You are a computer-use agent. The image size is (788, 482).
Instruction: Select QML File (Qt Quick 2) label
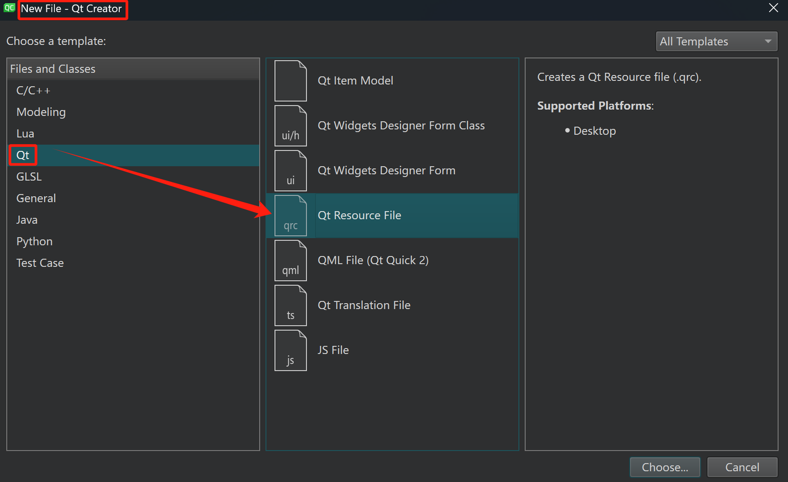click(373, 261)
